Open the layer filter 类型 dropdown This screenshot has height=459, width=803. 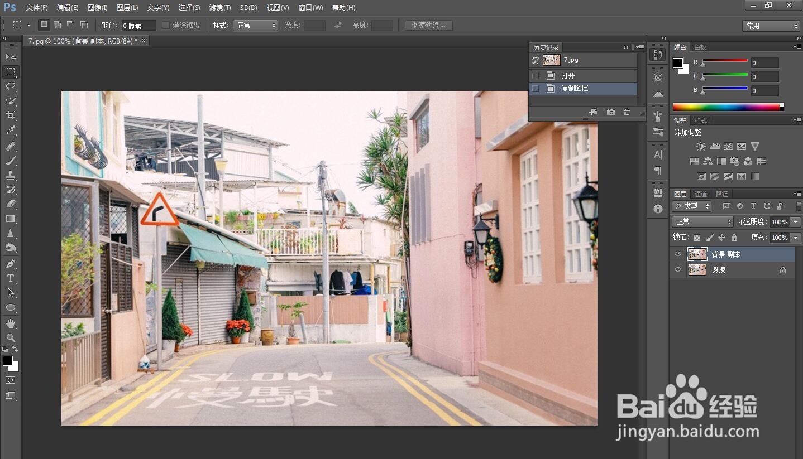click(692, 206)
